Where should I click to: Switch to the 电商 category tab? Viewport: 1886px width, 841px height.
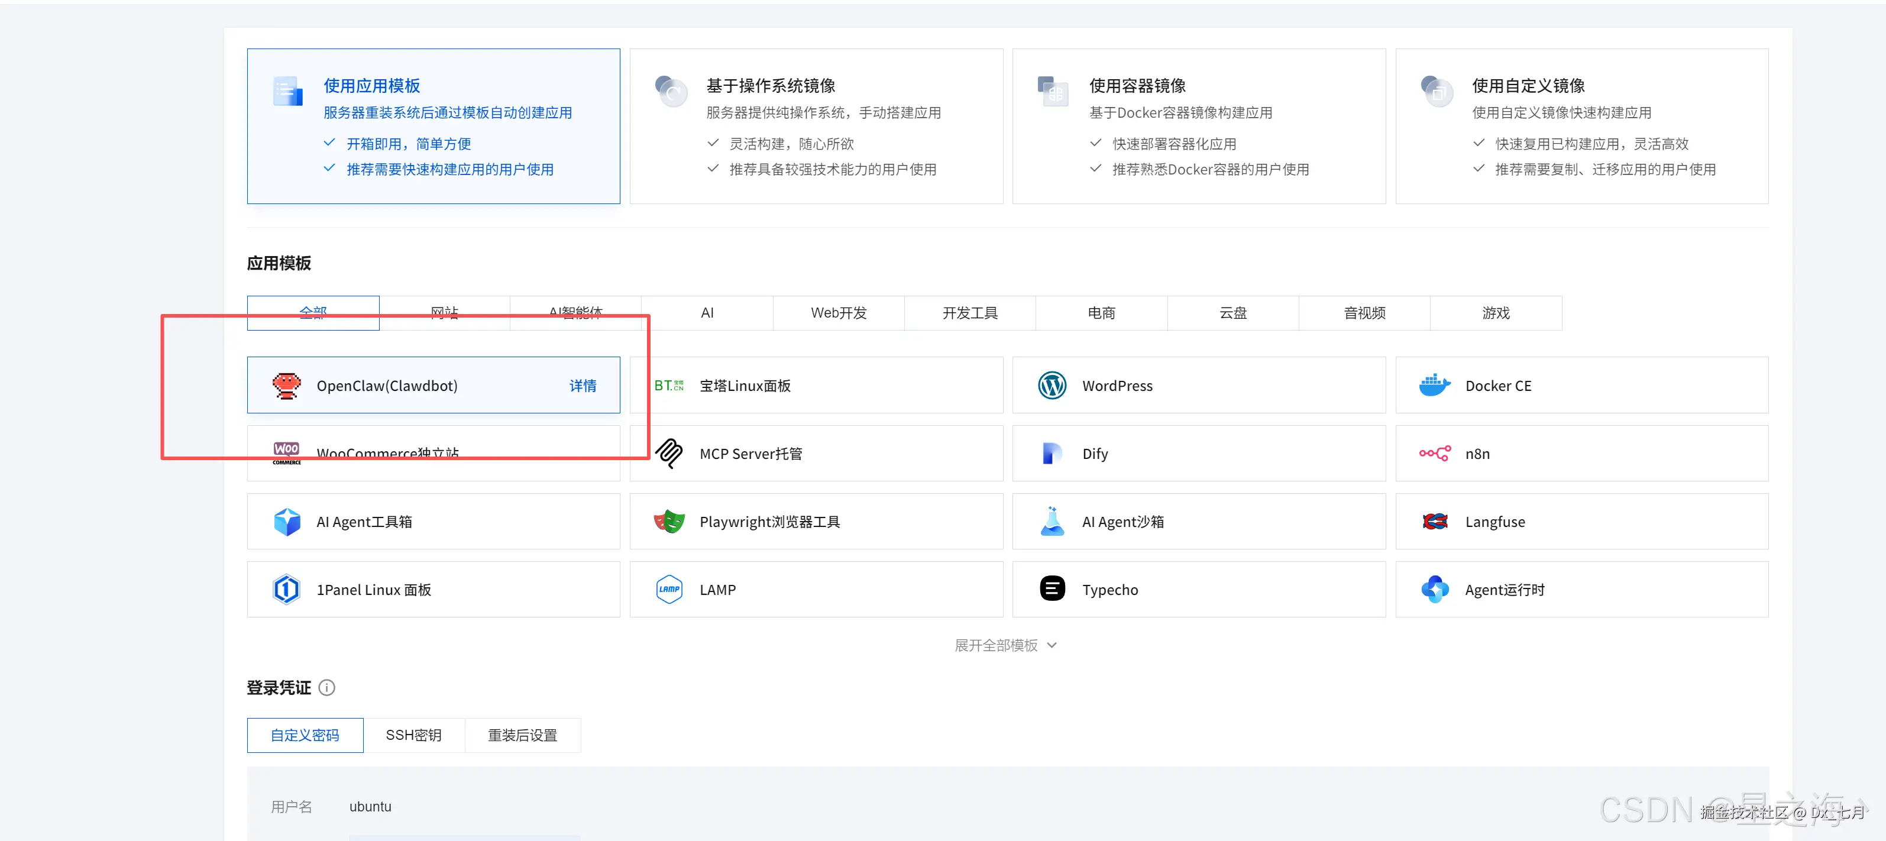(x=1101, y=312)
